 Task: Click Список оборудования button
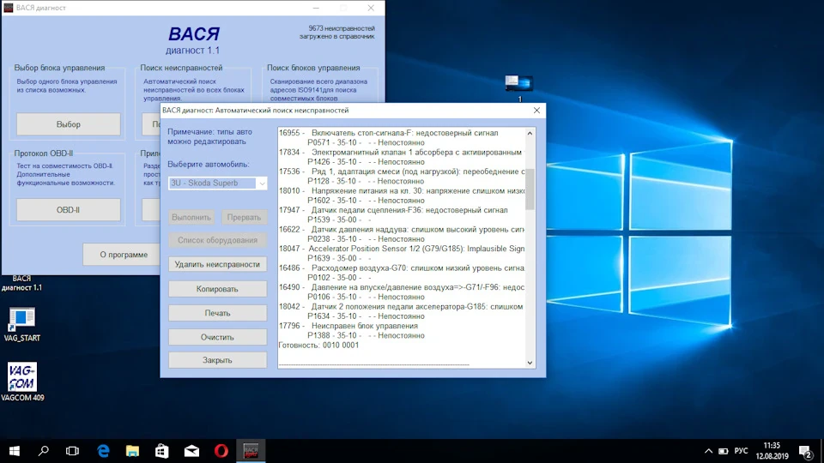[x=217, y=240]
